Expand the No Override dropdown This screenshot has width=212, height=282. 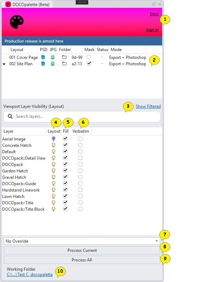click(82, 241)
